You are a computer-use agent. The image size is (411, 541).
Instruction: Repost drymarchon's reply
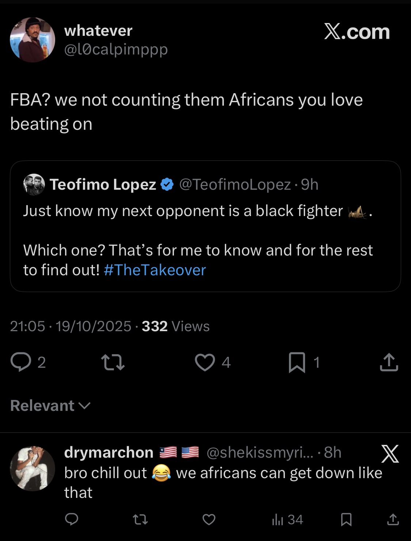coord(140,519)
